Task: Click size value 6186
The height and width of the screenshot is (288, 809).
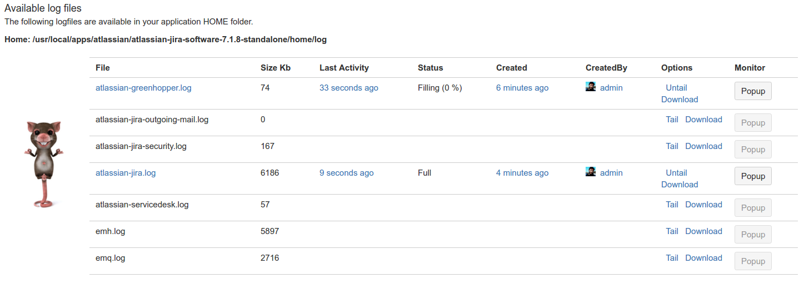Action: click(x=270, y=173)
